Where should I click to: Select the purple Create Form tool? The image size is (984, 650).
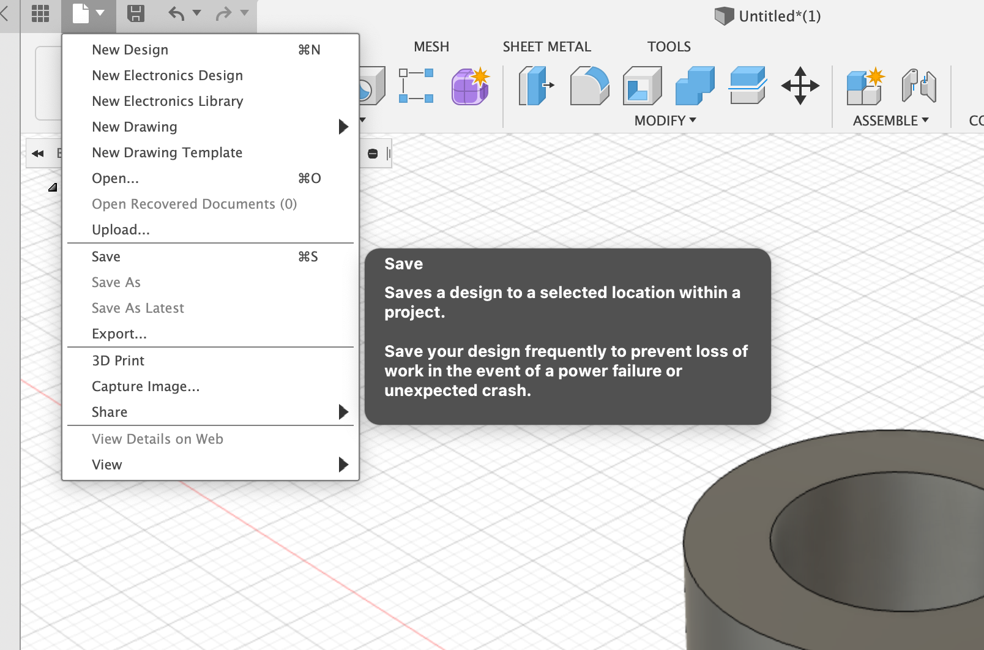tap(469, 88)
